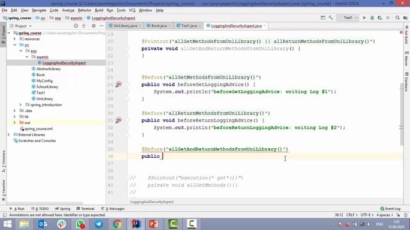Viewport: 410px width, 230px height.
Task: Collapse the src folder
Action: pos(15,45)
